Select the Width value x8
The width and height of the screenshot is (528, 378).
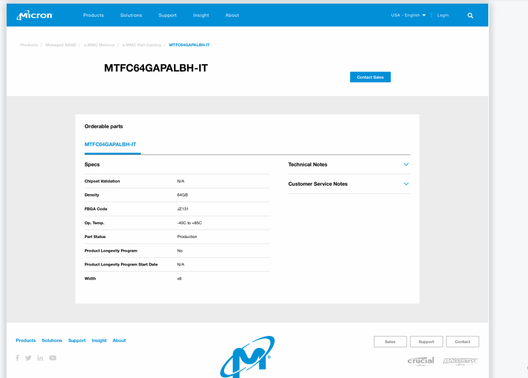coord(179,278)
